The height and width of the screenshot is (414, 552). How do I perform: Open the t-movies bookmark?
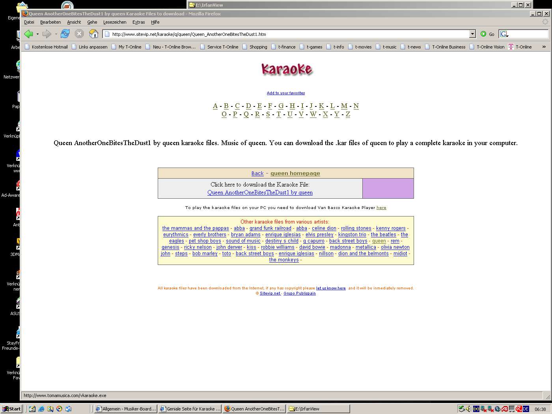click(x=360, y=47)
